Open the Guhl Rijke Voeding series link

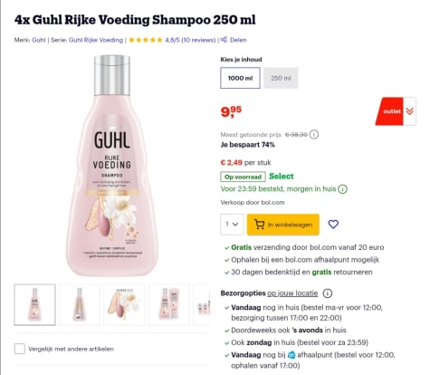[x=96, y=40]
